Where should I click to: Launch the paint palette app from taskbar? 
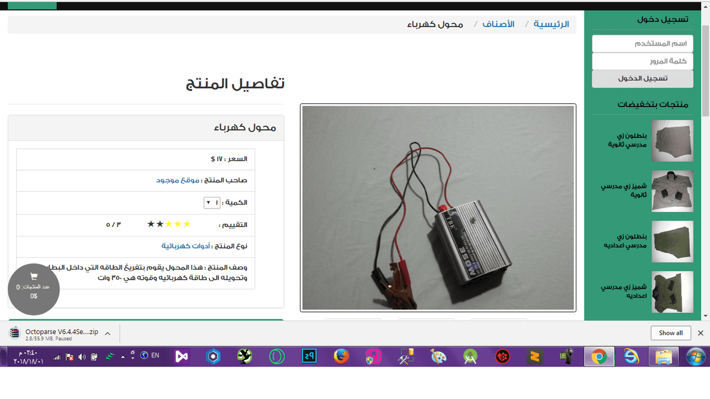click(x=438, y=356)
